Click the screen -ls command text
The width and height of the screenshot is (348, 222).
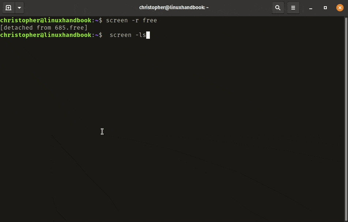[128, 35]
